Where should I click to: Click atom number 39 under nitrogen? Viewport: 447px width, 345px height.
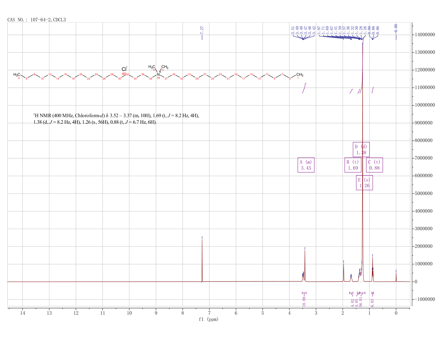pos(158,78)
